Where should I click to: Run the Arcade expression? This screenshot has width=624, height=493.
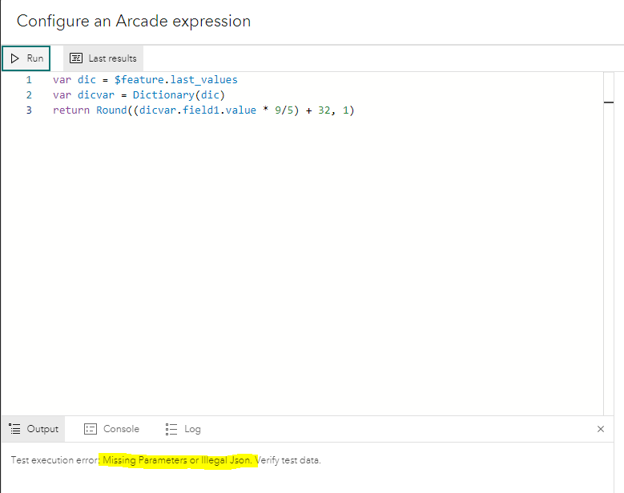click(26, 58)
